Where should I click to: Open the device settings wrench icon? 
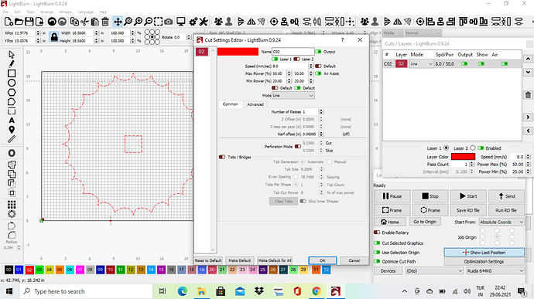coord(204,22)
